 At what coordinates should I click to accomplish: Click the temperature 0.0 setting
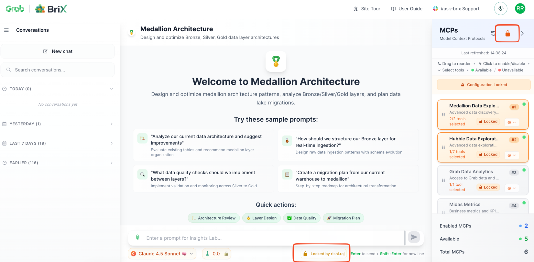tap(216, 254)
